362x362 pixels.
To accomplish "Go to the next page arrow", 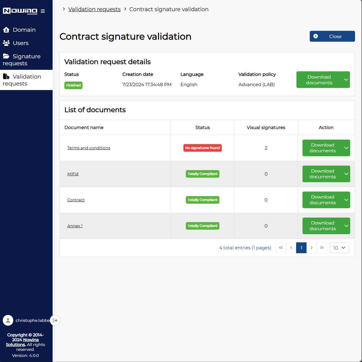I will tap(312, 248).
